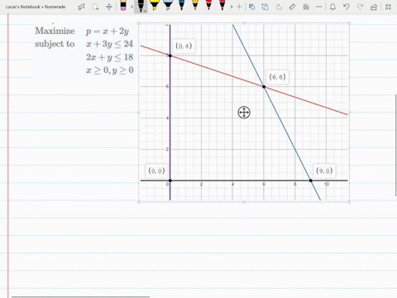Open the Share pane
Screen dimensions: 397x298
point(374,7)
